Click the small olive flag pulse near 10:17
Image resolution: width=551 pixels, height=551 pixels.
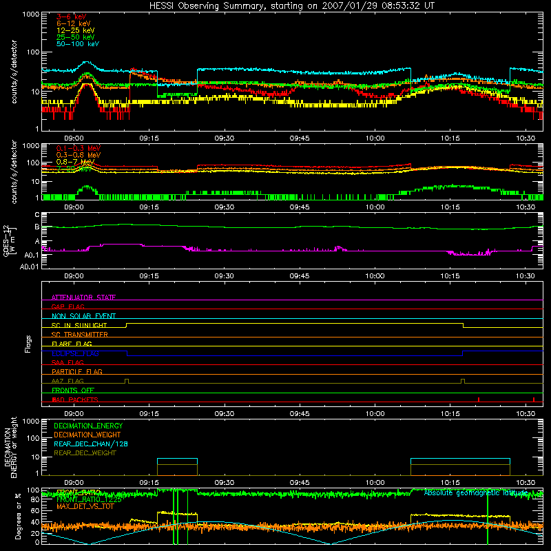pos(463,382)
